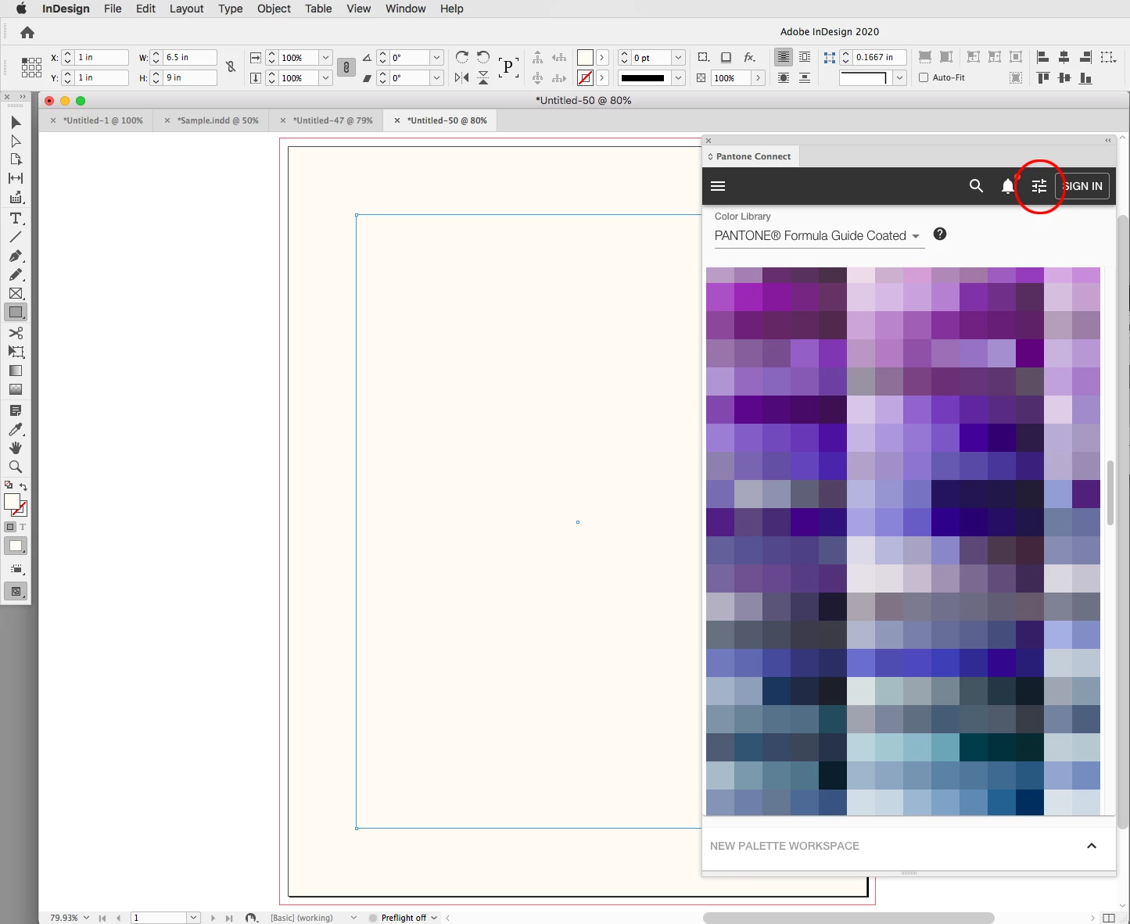Image resolution: width=1130 pixels, height=924 pixels.
Task: Click the toolbox fill color box
Action: coord(12,502)
